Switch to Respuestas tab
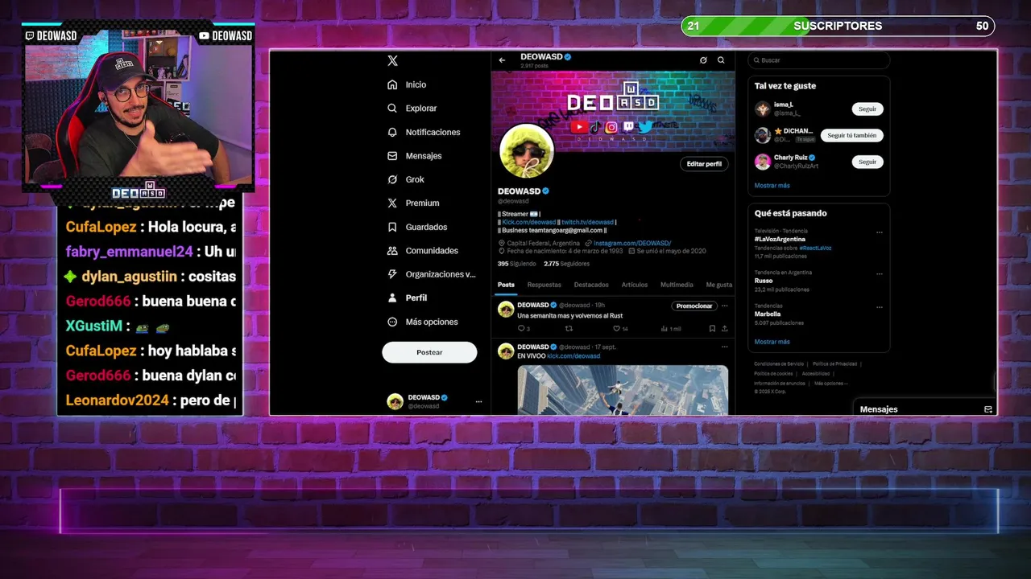The height and width of the screenshot is (579, 1031). tap(544, 285)
